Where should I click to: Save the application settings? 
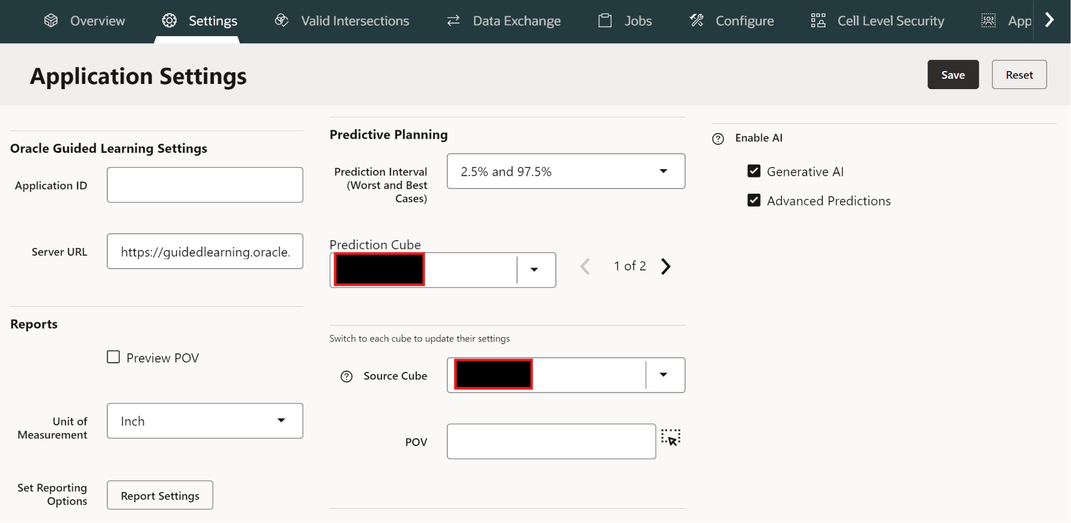click(x=953, y=75)
